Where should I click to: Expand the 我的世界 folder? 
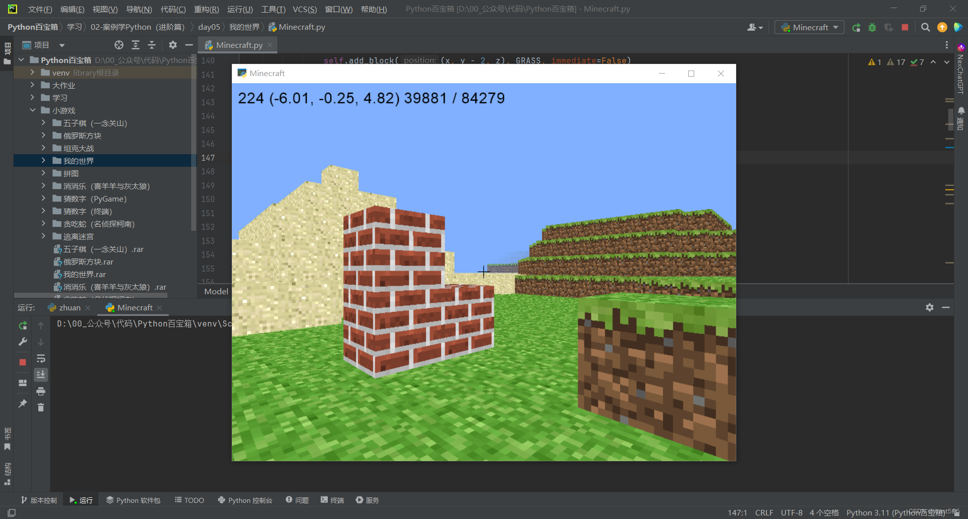pos(43,160)
